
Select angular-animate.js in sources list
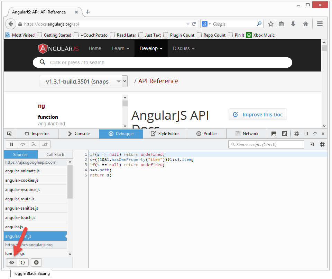[35, 171]
